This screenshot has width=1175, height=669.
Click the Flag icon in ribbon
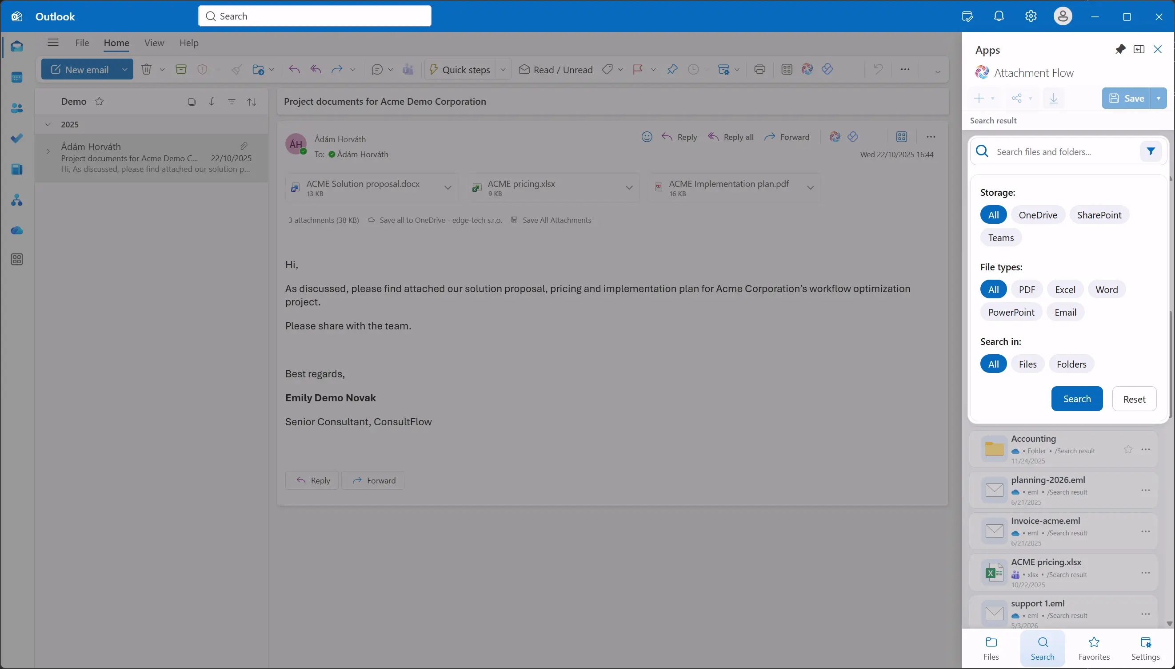tap(637, 69)
